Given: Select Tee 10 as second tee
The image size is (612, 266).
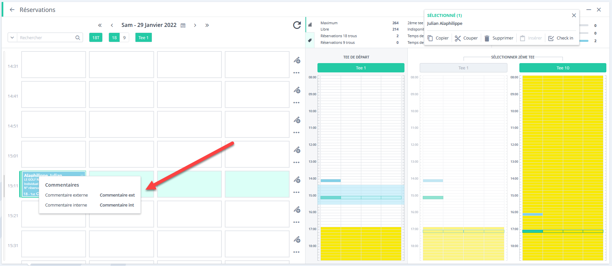Looking at the screenshot, I should tap(563, 68).
